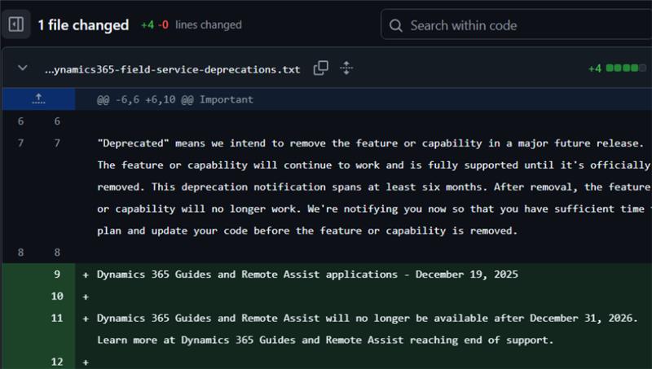Expand all lines of the file
Image resolution: width=652 pixels, height=369 pixels.
[346, 68]
